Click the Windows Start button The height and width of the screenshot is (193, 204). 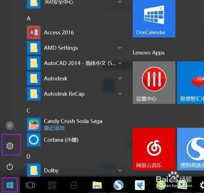coord(10,185)
